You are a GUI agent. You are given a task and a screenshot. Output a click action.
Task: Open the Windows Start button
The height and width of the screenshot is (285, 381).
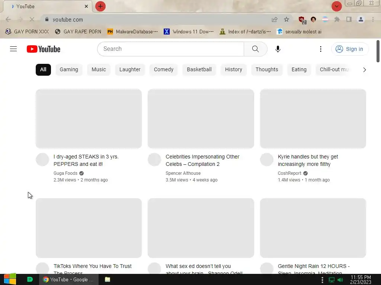10,279
